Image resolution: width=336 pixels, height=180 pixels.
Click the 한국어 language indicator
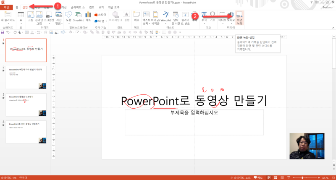[x=23, y=178]
